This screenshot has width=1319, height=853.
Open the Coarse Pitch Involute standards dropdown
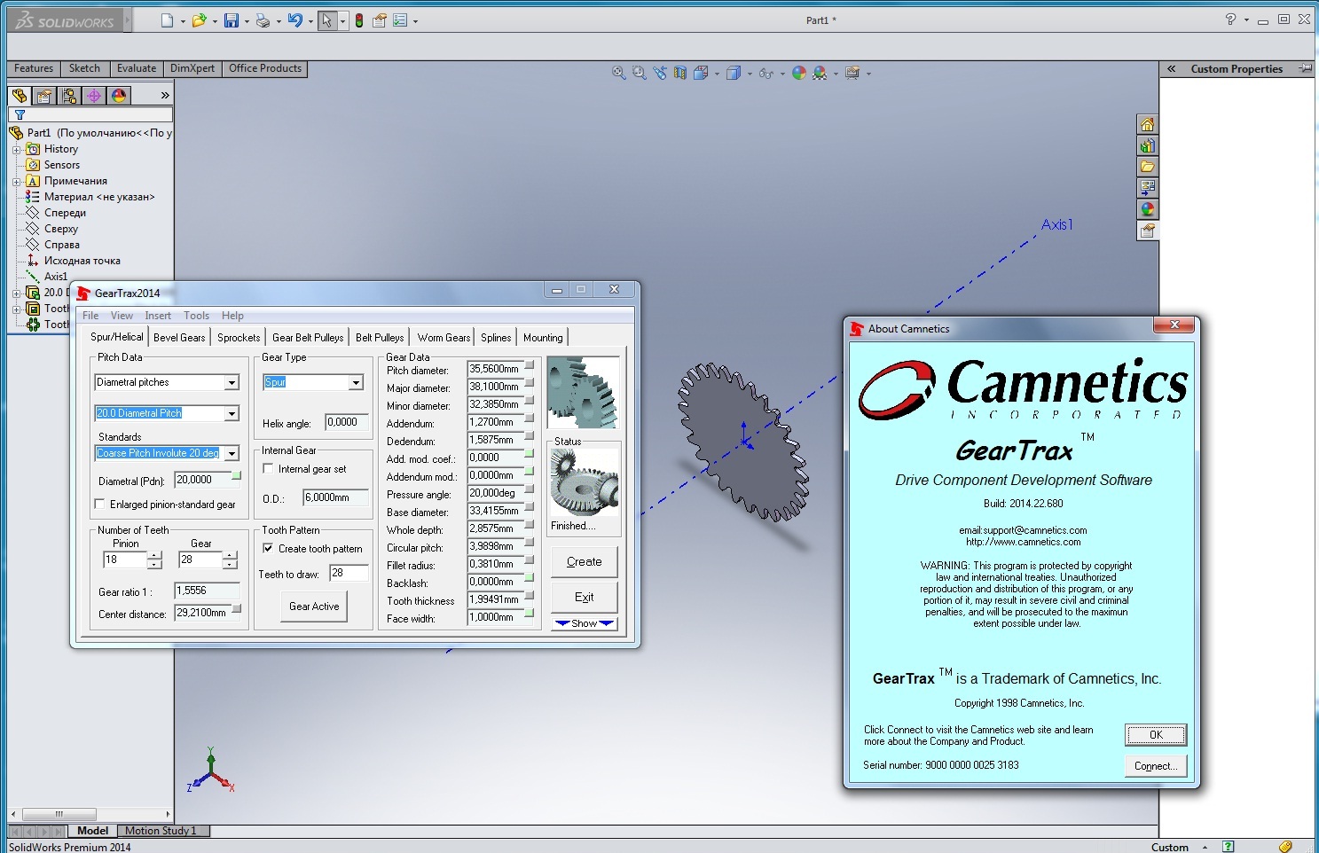coord(232,453)
